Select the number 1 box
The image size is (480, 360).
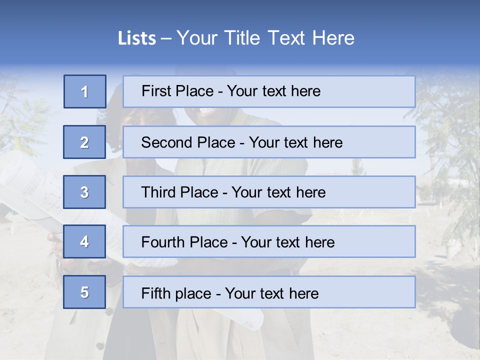85,91
